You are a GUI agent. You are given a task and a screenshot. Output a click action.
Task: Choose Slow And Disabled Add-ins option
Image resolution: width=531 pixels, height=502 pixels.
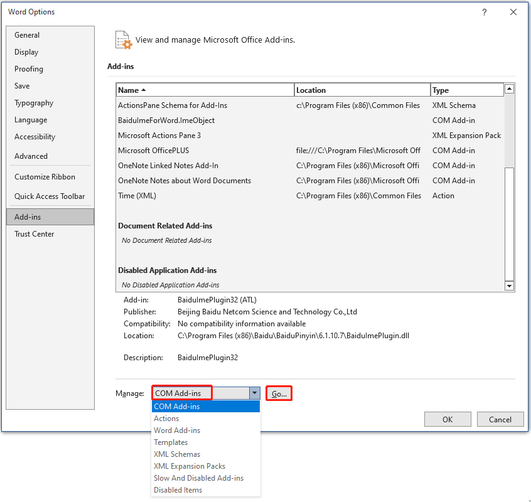coord(199,478)
